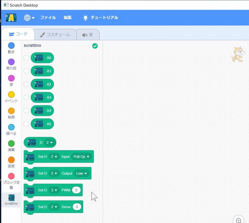This screenshot has width=249, height=223.
Task: Click the Servo value input field
Action: pyautogui.click(x=77, y=207)
